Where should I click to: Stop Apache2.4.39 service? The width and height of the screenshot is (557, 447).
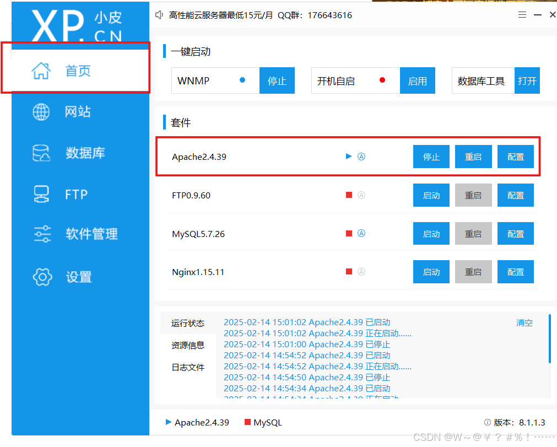[x=431, y=157]
